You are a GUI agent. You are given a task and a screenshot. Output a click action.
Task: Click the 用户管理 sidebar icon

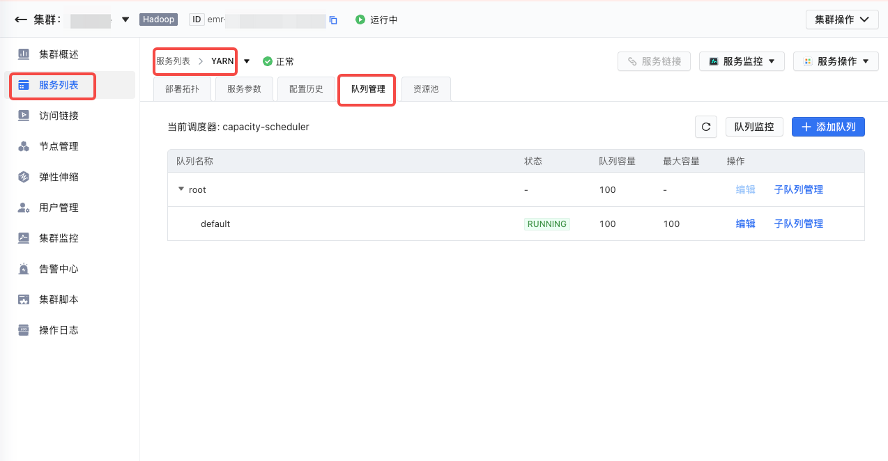tap(24, 208)
